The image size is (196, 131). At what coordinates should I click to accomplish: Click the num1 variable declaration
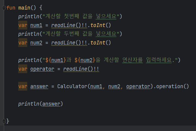[x=36, y=25]
